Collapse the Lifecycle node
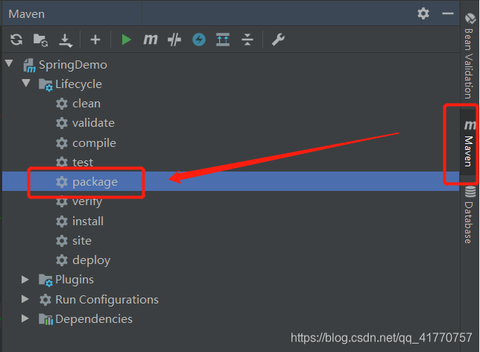The width and height of the screenshot is (480, 352). tap(26, 83)
